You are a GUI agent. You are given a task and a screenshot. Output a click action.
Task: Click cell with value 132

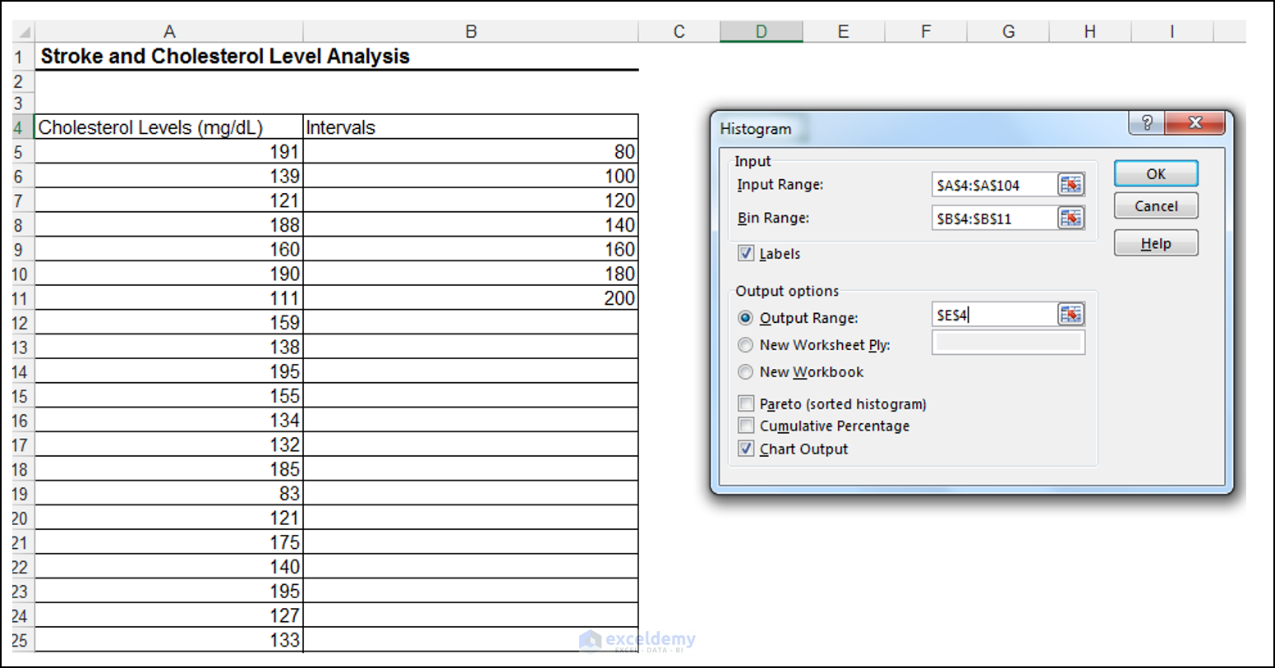(x=169, y=445)
